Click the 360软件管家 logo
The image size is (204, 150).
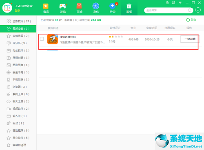click(7, 8)
